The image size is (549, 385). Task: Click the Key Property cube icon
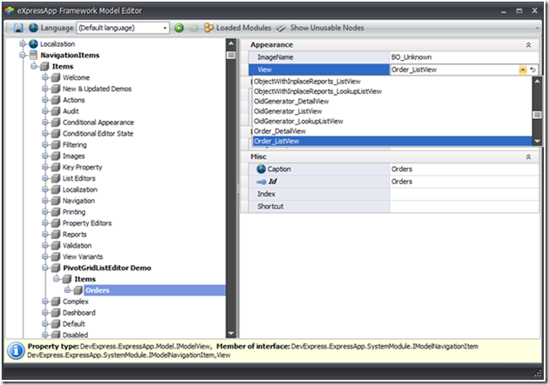[x=56, y=167]
